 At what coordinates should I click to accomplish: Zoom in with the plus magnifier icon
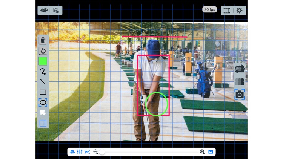pyautogui.click(x=202, y=152)
